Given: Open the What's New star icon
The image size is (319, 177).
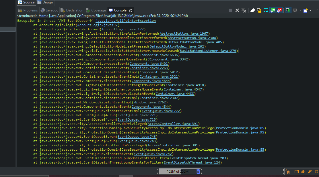Looking at the screenshot, I should (x=316, y=172).
